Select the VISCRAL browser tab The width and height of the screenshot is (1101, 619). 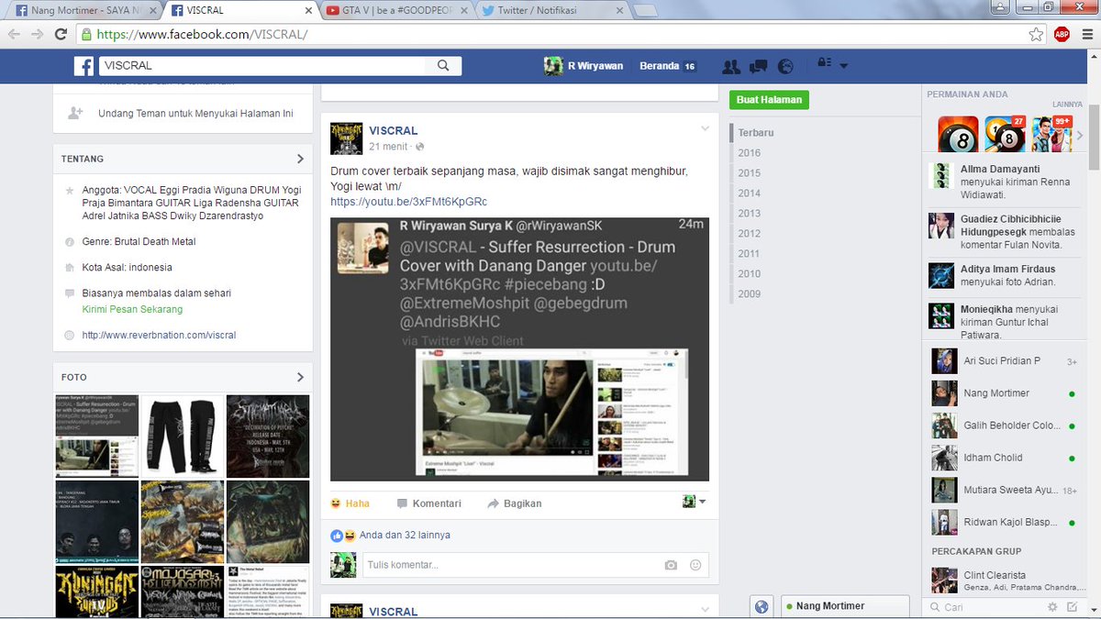(x=239, y=10)
